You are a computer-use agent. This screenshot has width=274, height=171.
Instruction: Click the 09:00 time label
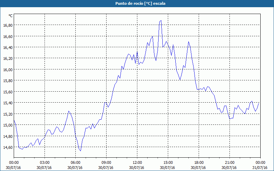[x=106, y=163]
